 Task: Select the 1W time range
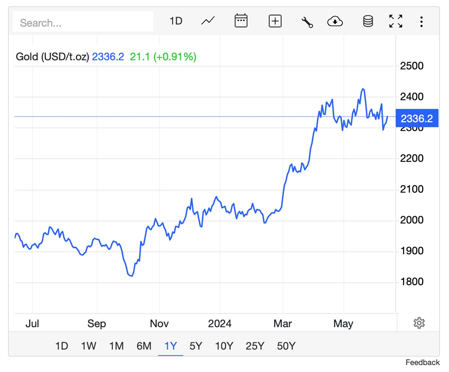coord(88,346)
